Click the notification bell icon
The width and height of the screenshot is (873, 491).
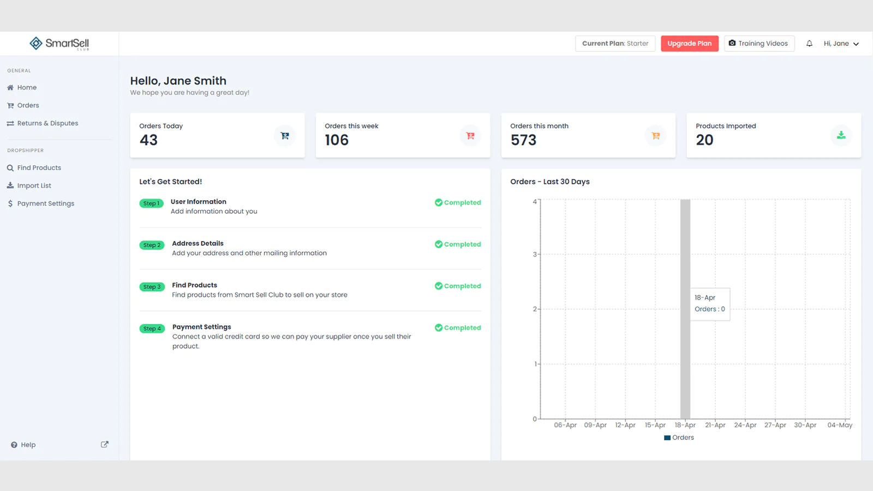(x=809, y=44)
